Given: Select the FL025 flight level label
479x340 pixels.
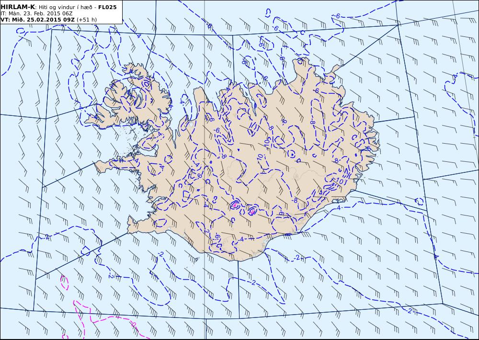Looking at the screenshot, I should click(x=107, y=7).
